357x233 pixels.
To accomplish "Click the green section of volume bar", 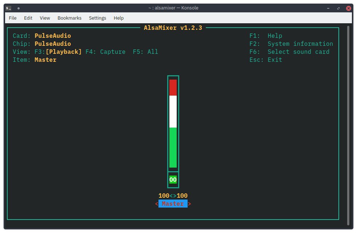I will pyautogui.click(x=173, y=147).
